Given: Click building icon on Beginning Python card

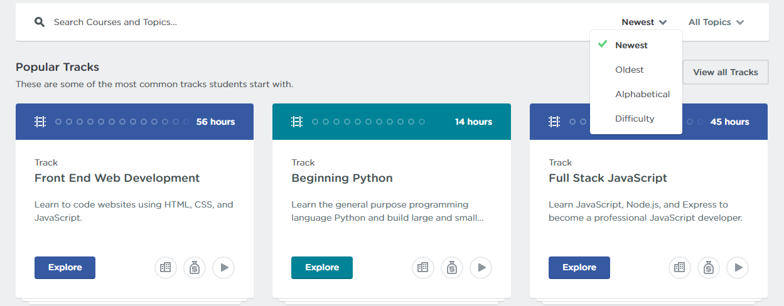Looking at the screenshot, I should (x=423, y=268).
